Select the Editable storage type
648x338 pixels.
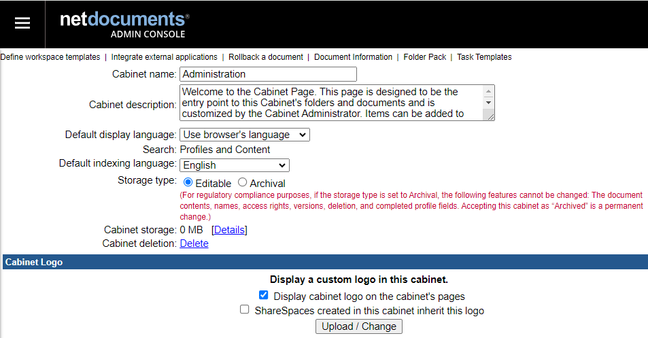click(188, 182)
